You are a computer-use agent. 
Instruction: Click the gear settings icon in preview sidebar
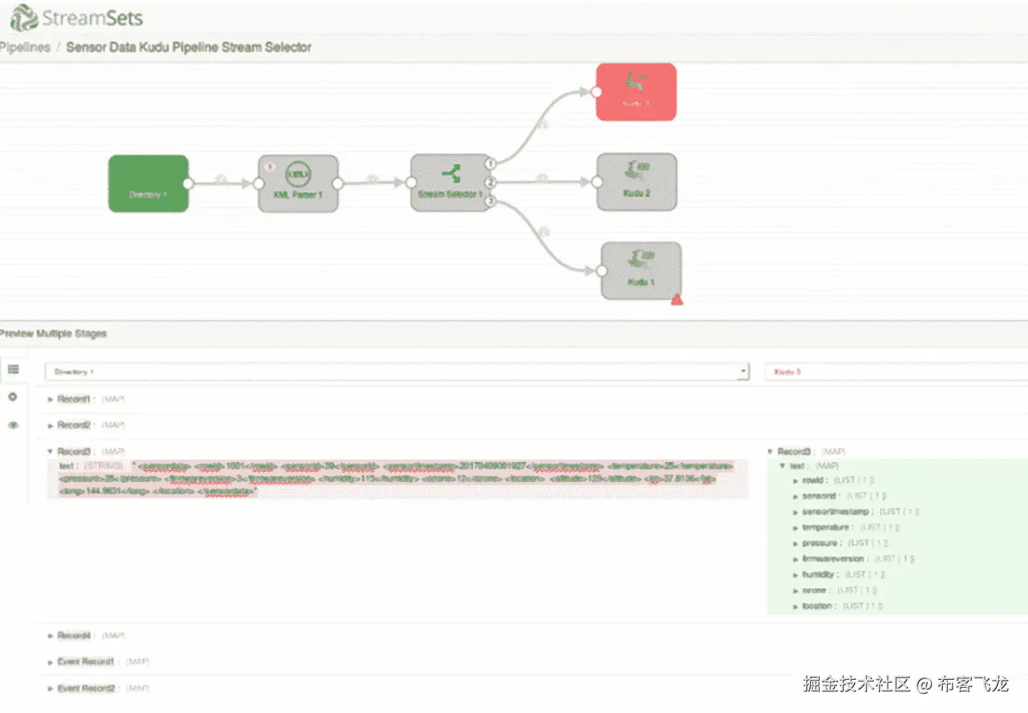point(13,397)
